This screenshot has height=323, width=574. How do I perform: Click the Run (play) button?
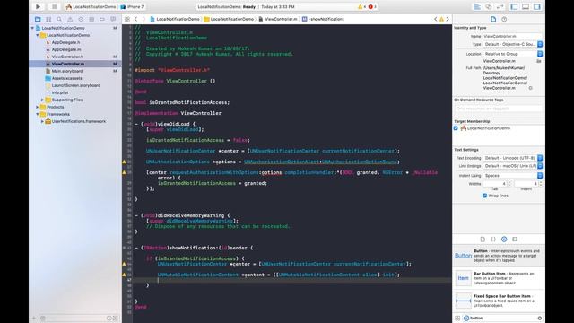pyautogui.click(x=38, y=6)
